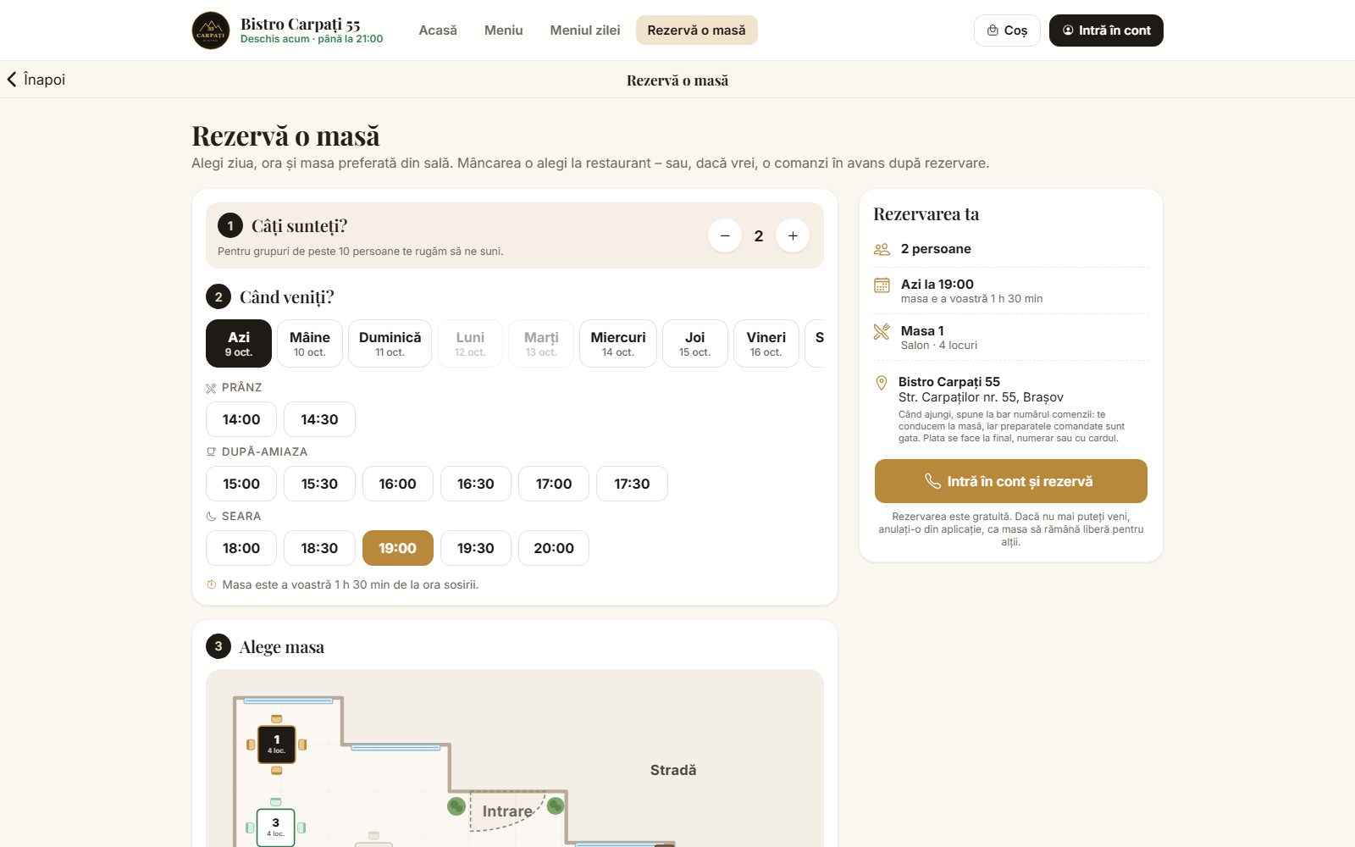Decrease guest count with minus button
This screenshot has width=1355, height=847.
coord(725,235)
